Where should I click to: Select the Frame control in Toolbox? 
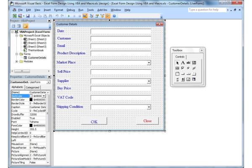point(177,74)
